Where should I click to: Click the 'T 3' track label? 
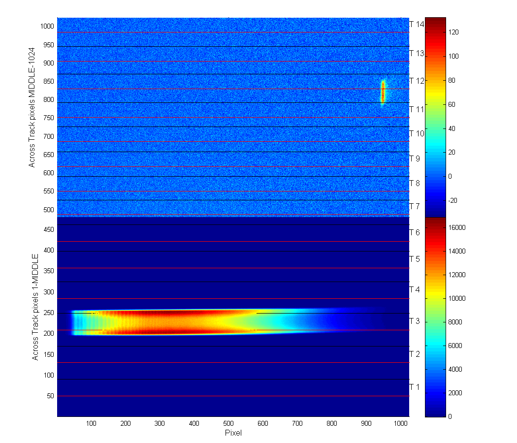coord(415,321)
